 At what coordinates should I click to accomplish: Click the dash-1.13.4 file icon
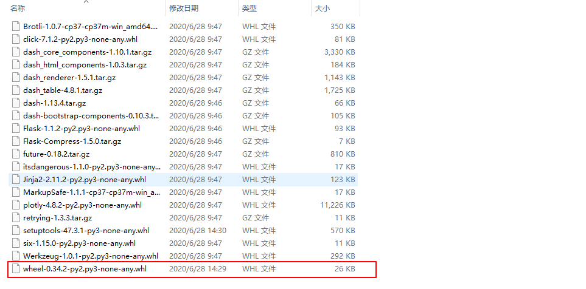[15, 103]
